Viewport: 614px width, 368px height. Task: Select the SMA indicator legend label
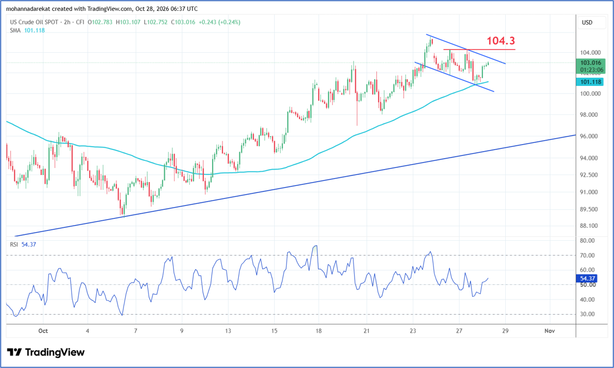click(15, 30)
